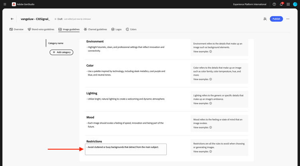
Task: Open the help question mark icon
Action: [274, 4]
